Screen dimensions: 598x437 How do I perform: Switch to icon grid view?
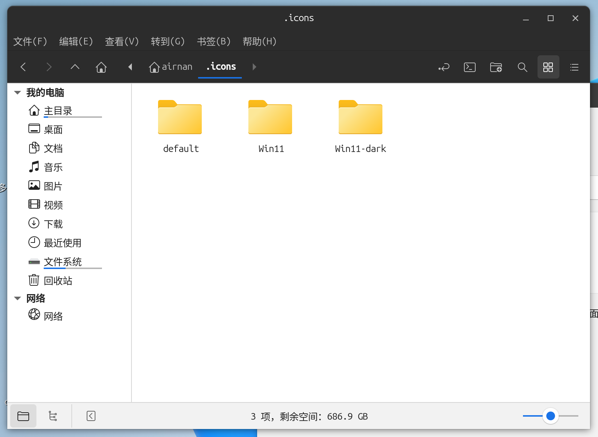click(x=548, y=67)
